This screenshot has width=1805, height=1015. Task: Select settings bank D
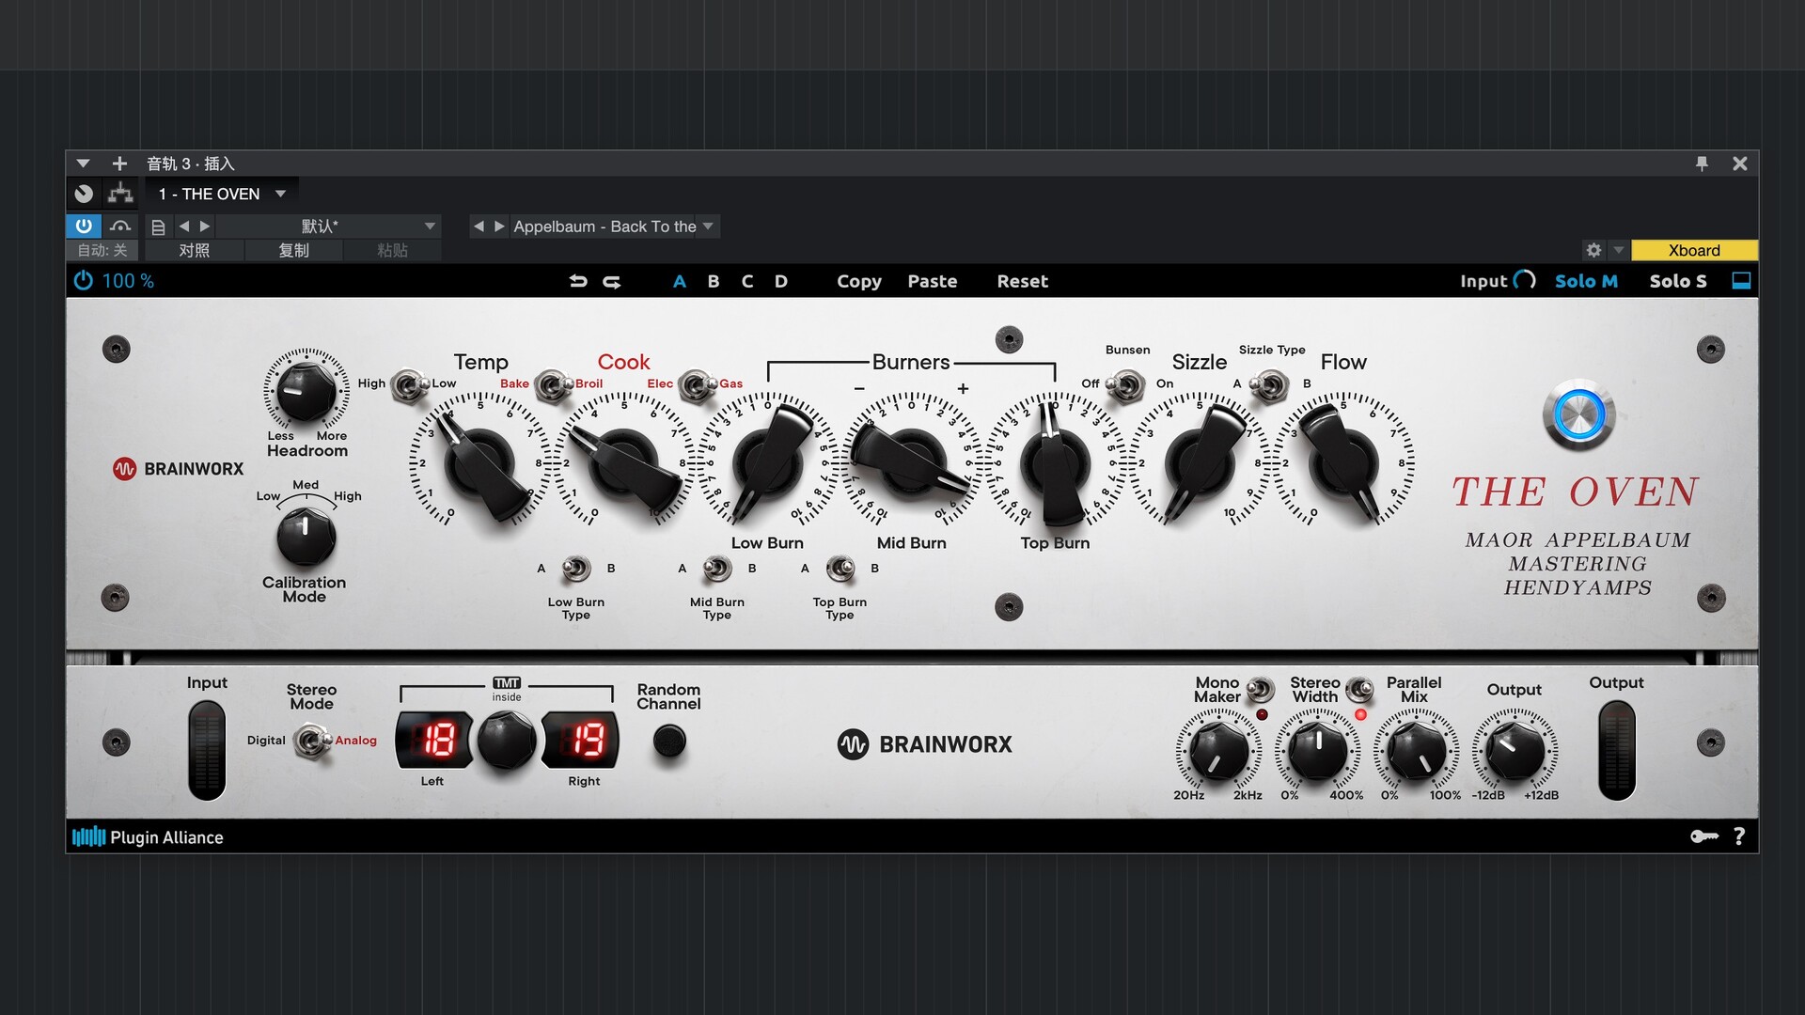[781, 281]
